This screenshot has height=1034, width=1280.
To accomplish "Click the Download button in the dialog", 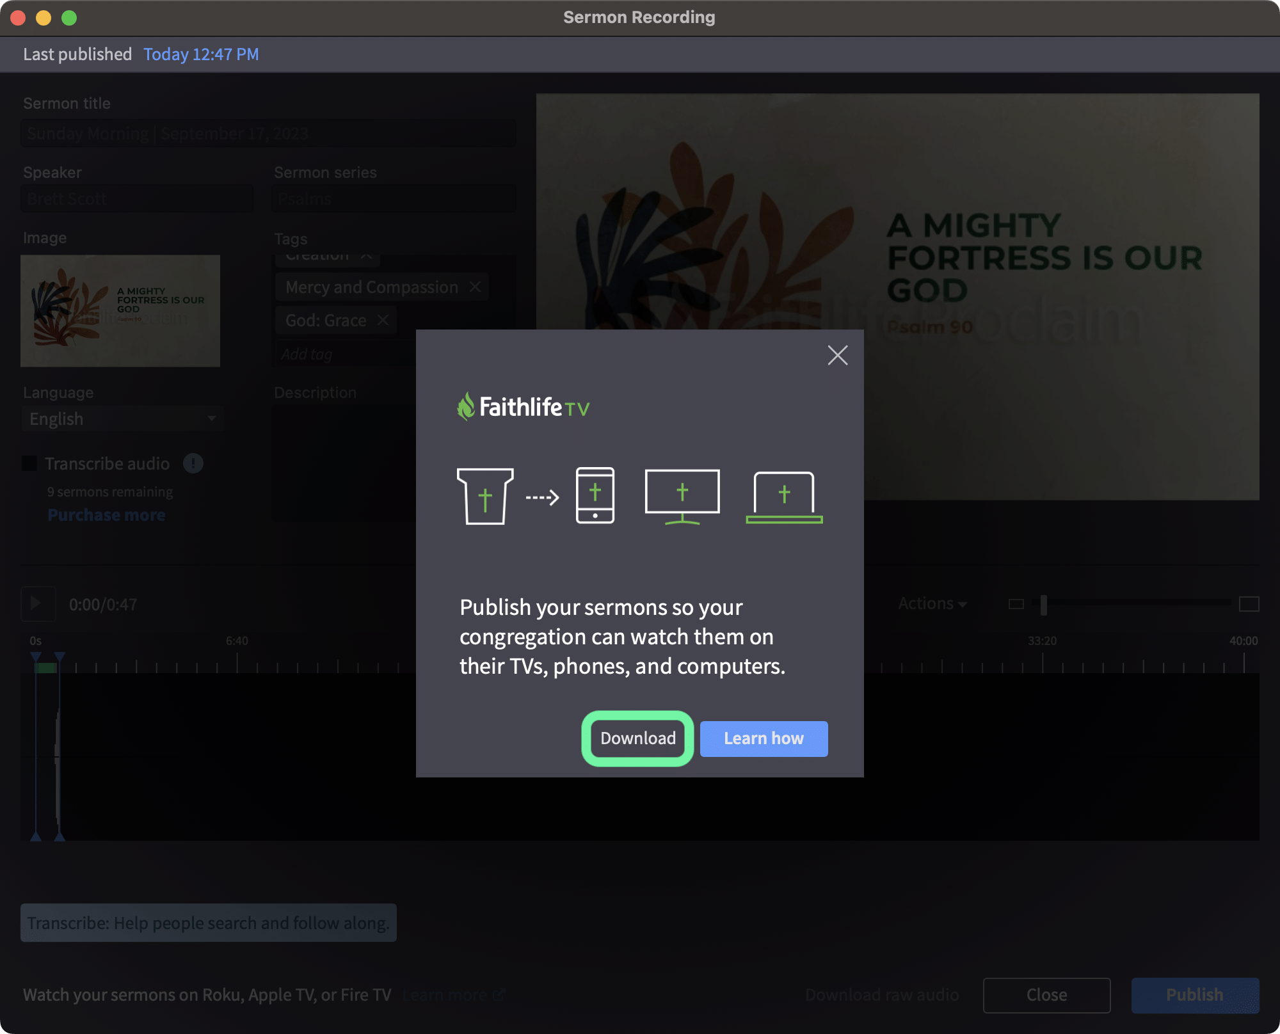I will 637,738.
